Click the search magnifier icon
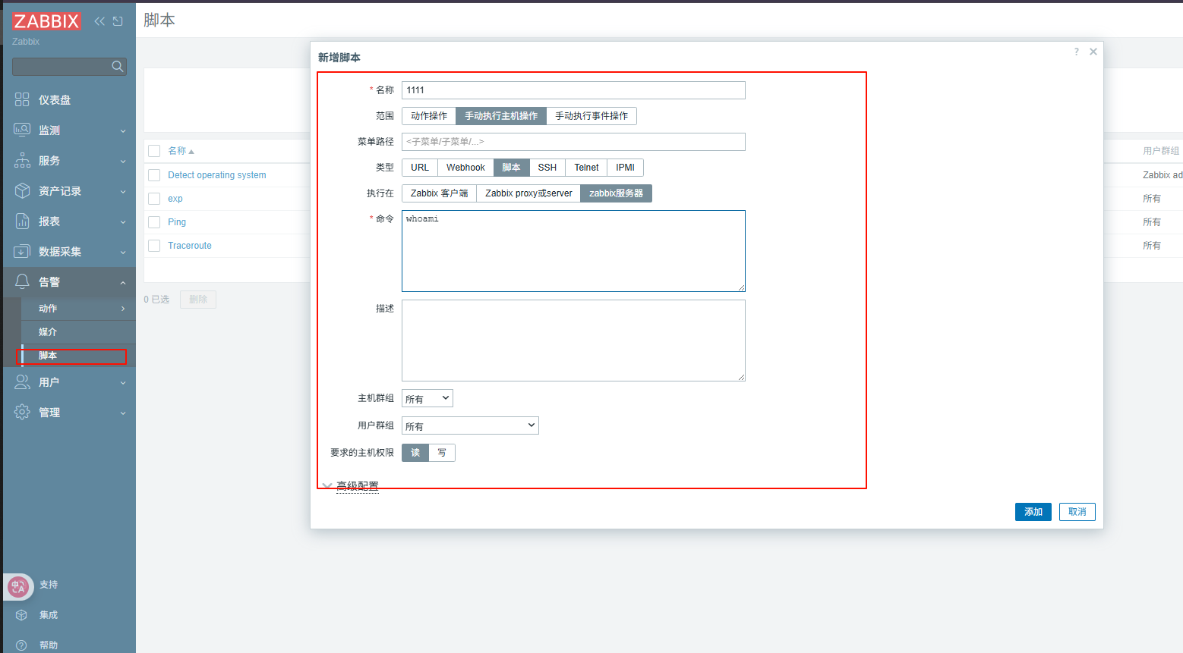Image resolution: width=1183 pixels, height=653 pixels. coord(117,67)
